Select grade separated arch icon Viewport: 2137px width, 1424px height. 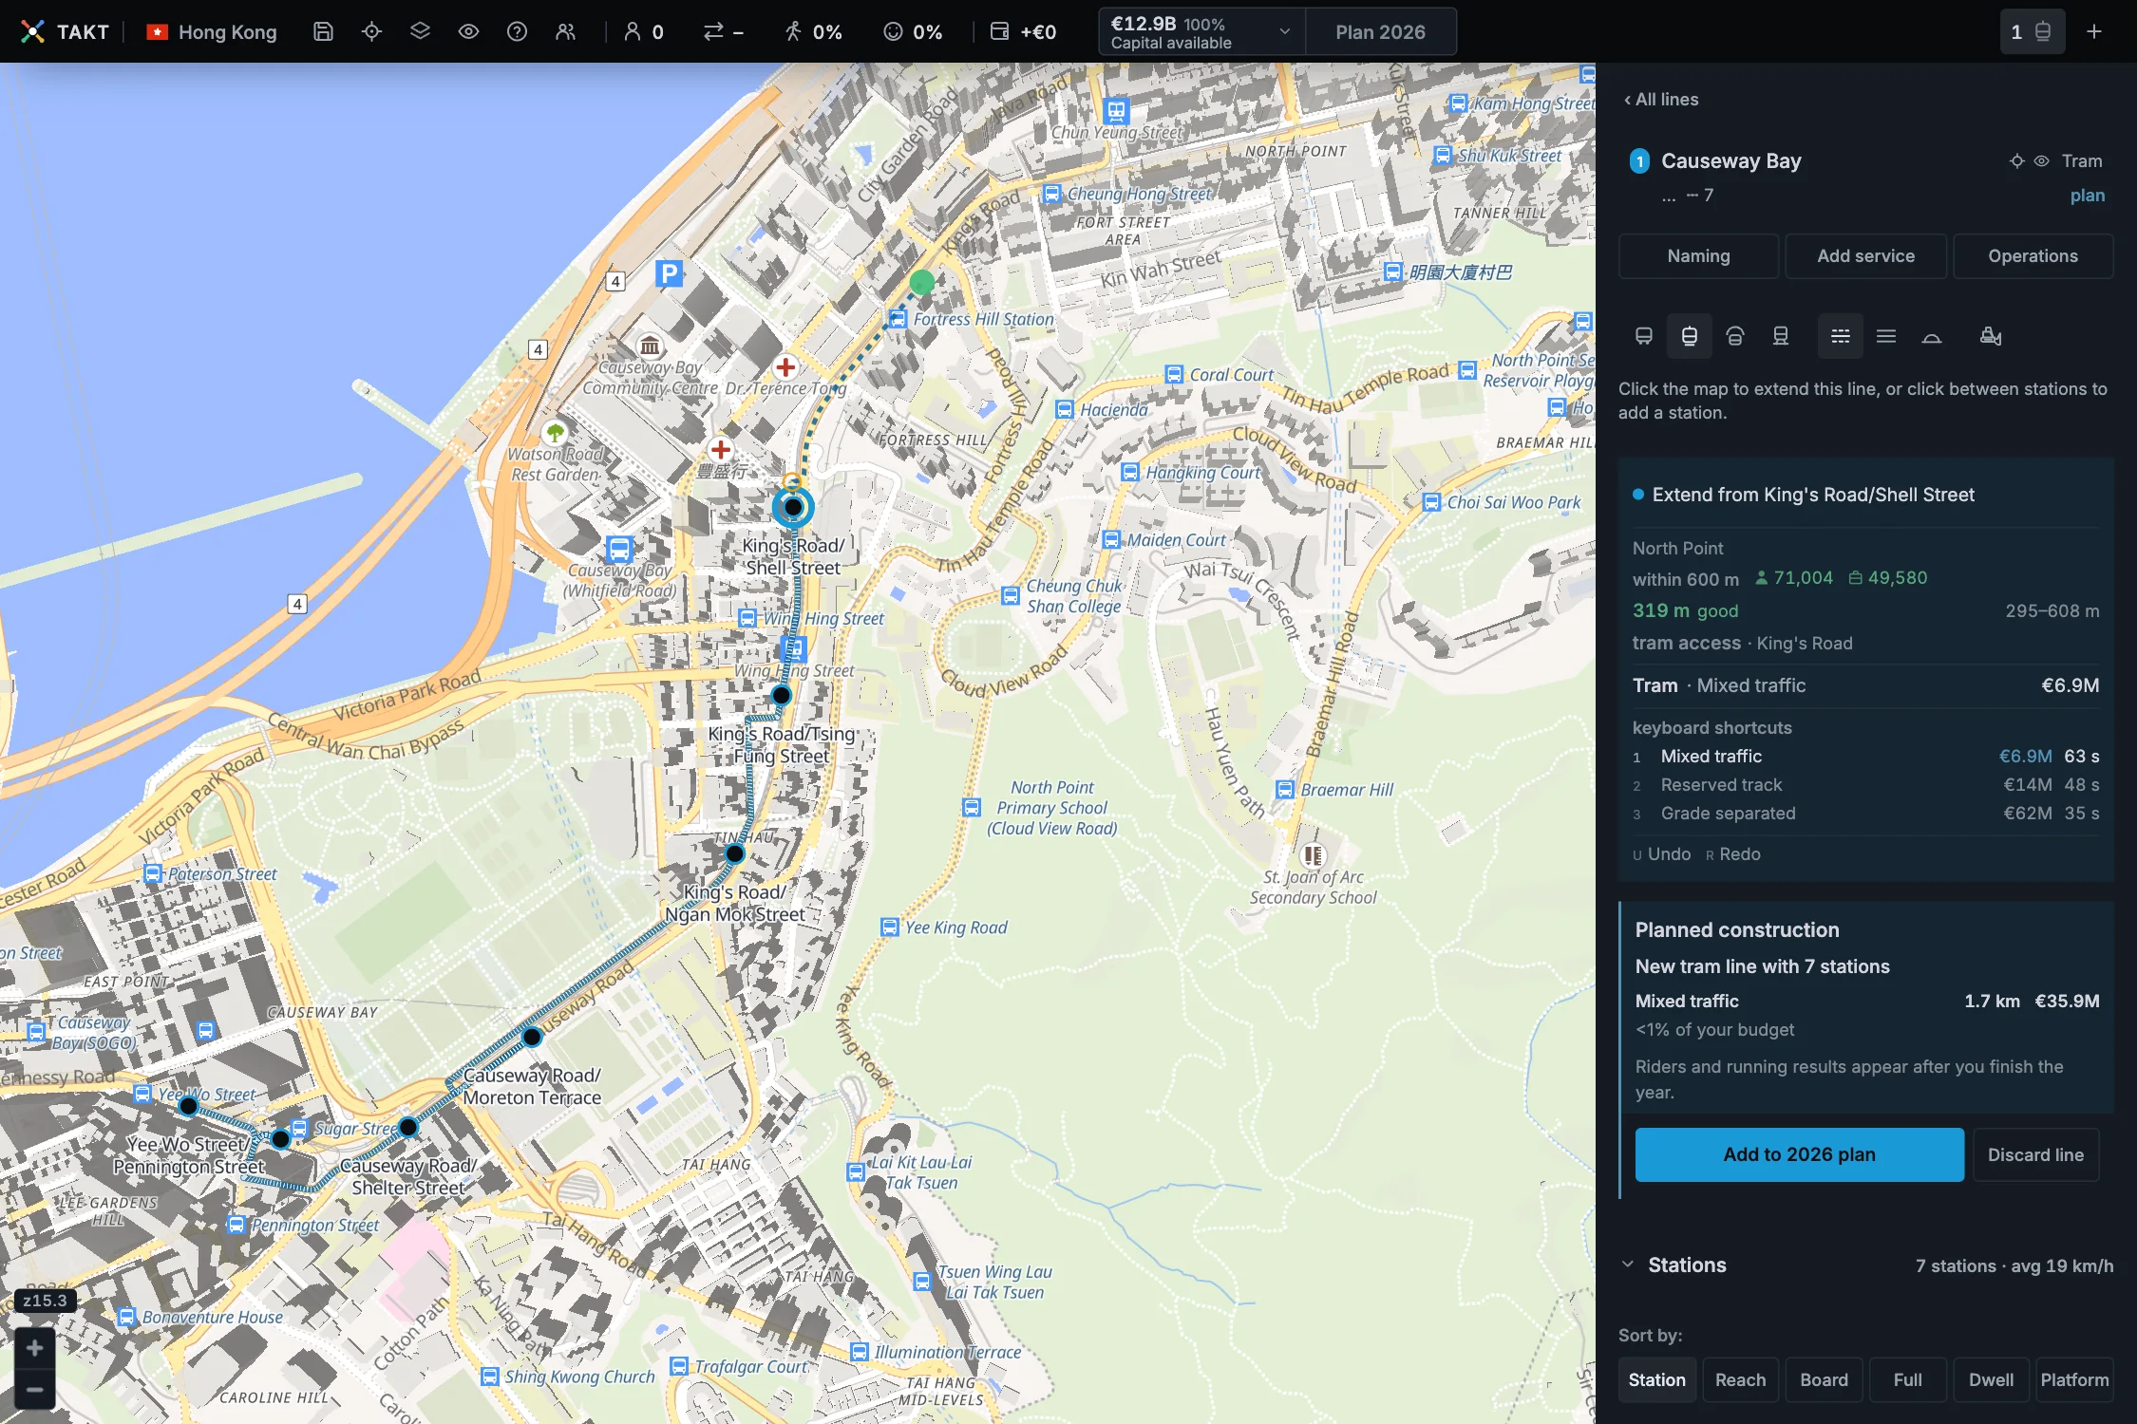click(x=1932, y=336)
